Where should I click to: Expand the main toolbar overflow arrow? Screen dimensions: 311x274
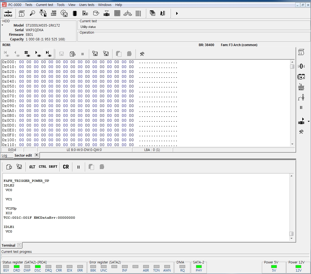[177, 13]
